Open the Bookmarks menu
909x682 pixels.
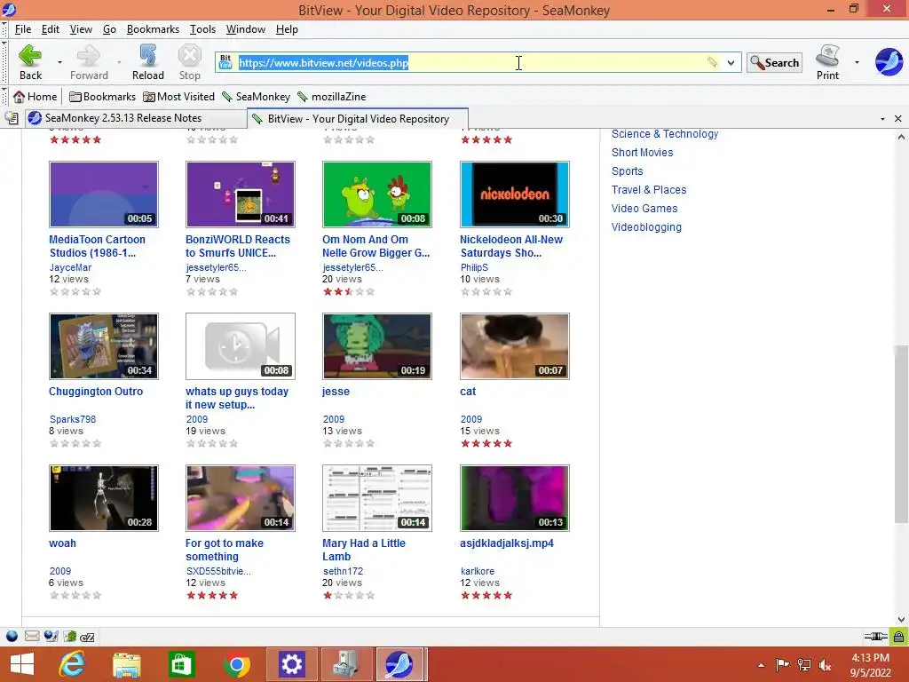pos(153,29)
